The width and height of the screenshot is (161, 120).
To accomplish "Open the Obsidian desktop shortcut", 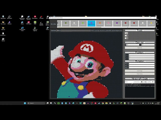I will point(10,23).
